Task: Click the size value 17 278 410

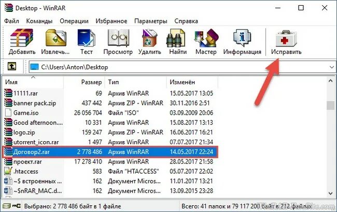Action: pos(88,162)
